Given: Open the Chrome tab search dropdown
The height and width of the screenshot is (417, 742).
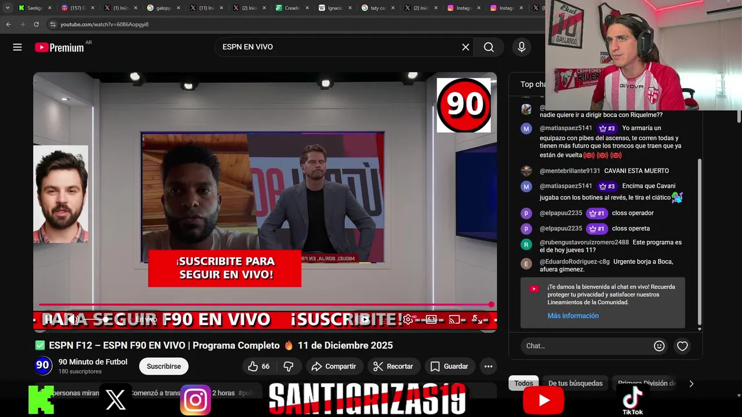Looking at the screenshot, I should [8, 8].
